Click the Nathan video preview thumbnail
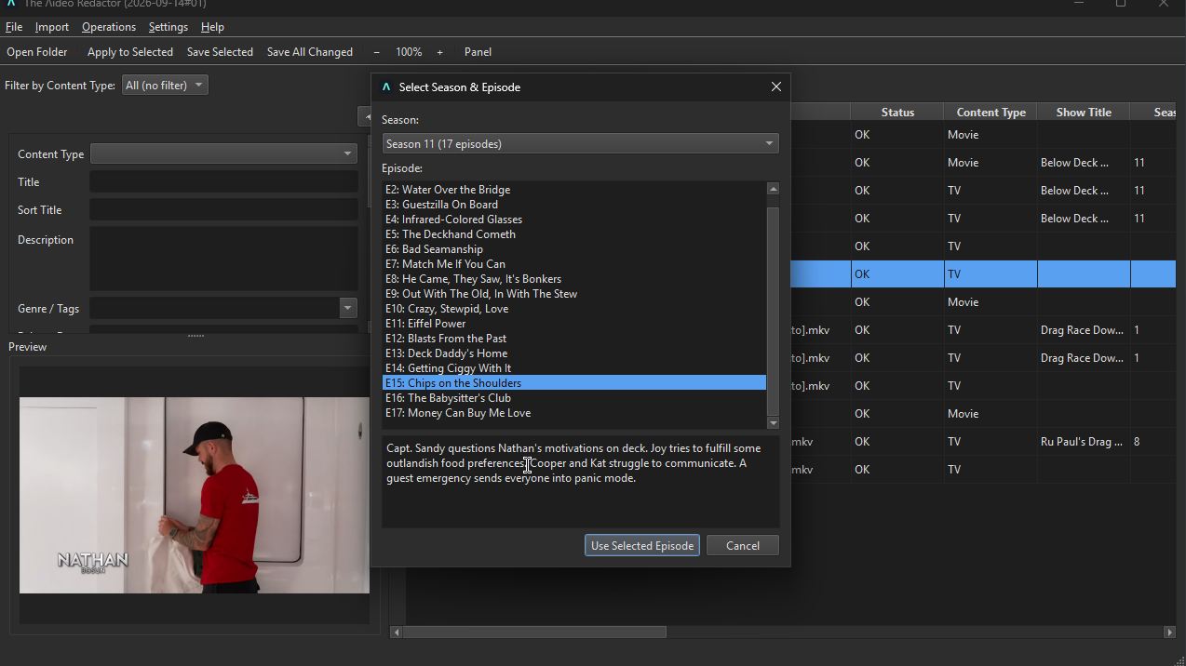 click(x=195, y=495)
